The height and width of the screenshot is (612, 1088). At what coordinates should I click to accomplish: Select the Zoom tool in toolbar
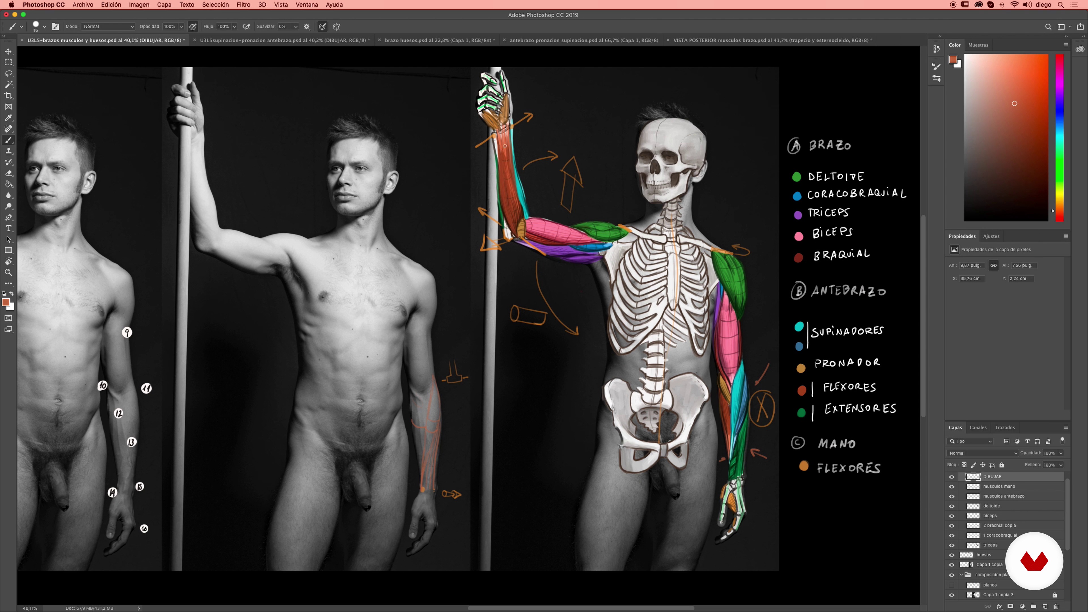pos(8,272)
